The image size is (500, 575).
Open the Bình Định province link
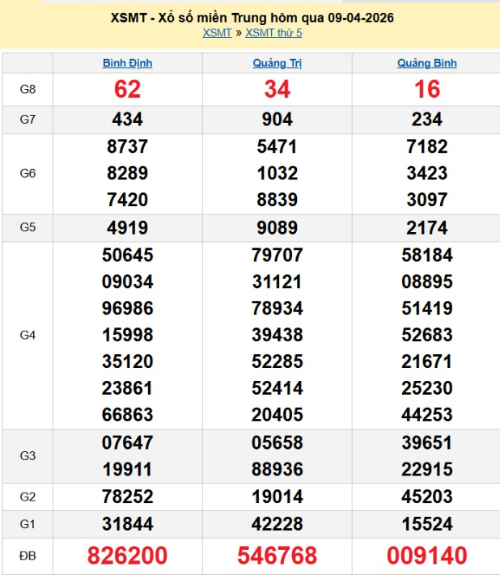click(128, 63)
